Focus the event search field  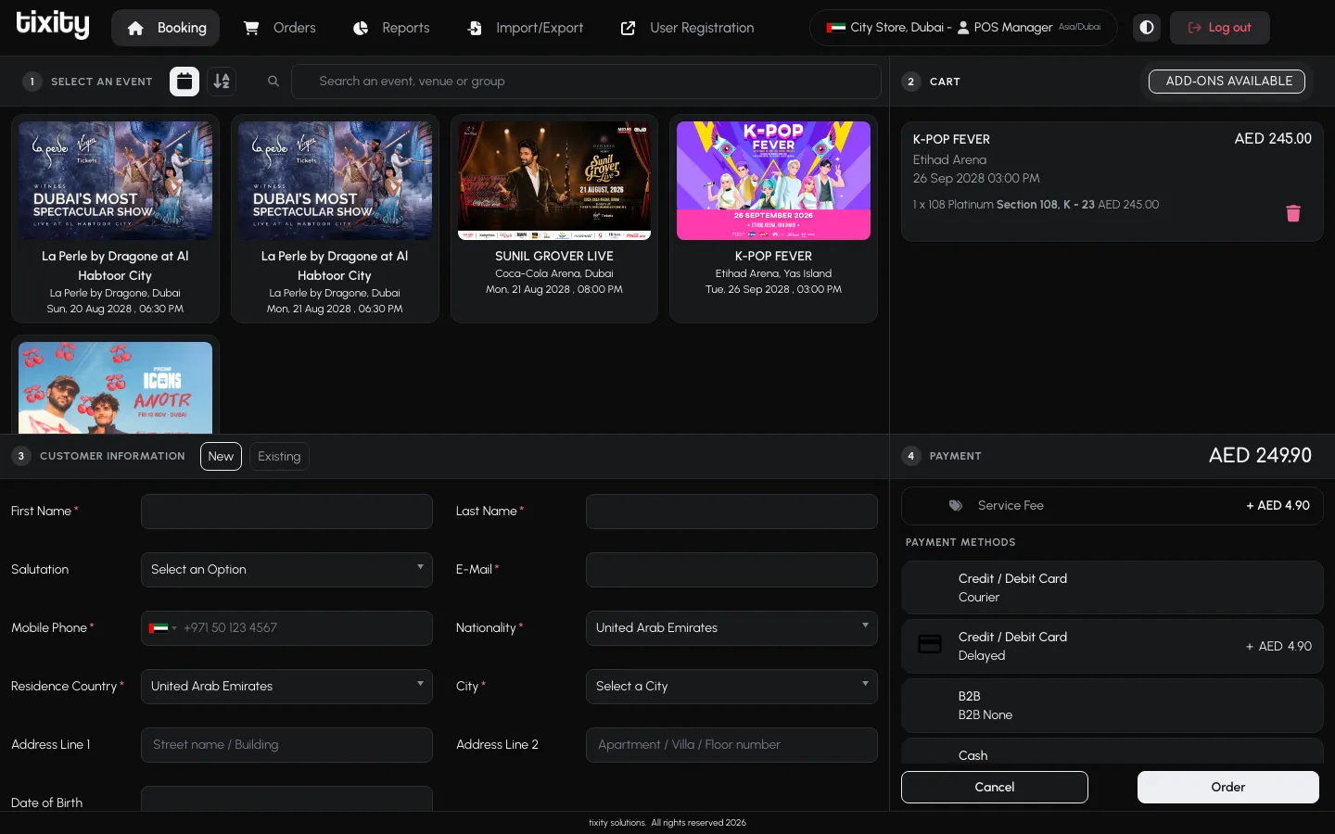pos(586,82)
